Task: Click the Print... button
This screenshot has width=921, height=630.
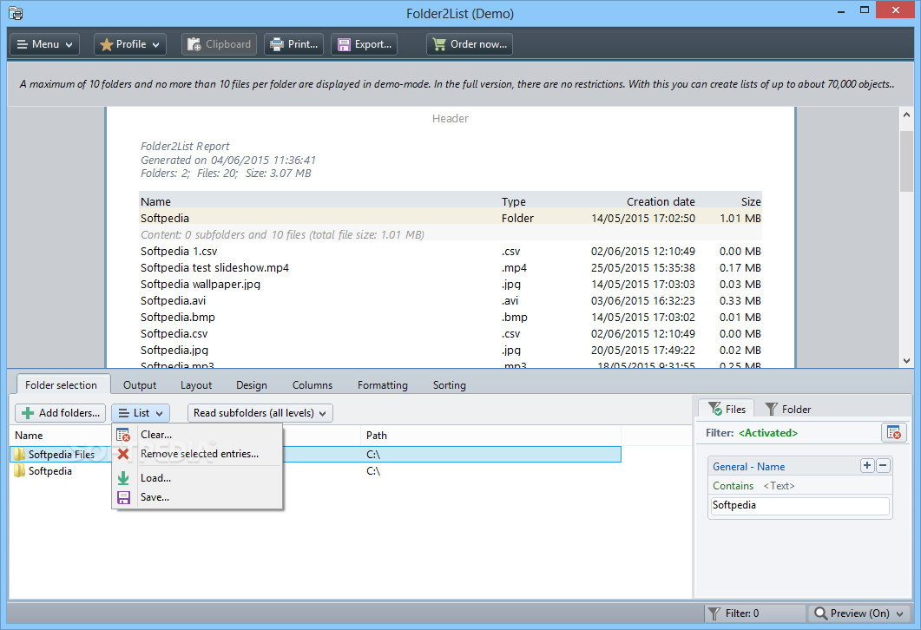Action: click(293, 44)
